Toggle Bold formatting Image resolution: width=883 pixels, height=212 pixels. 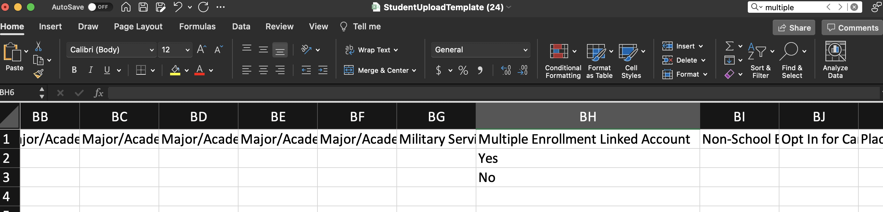tap(74, 70)
